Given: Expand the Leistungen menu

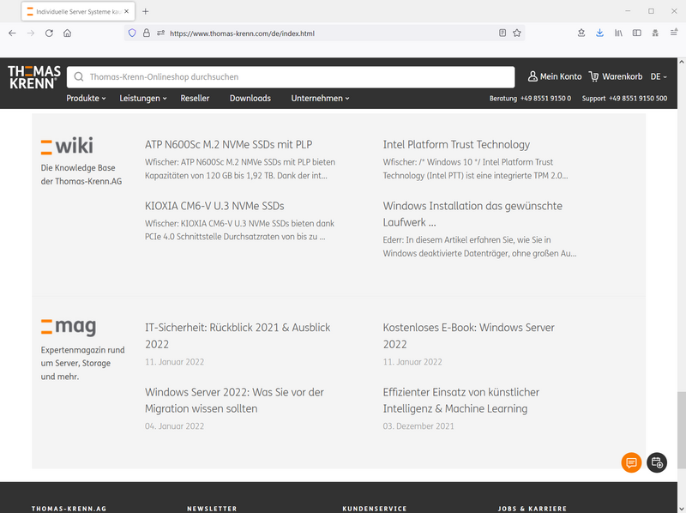Looking at the screenshot, I should point(143,99).
